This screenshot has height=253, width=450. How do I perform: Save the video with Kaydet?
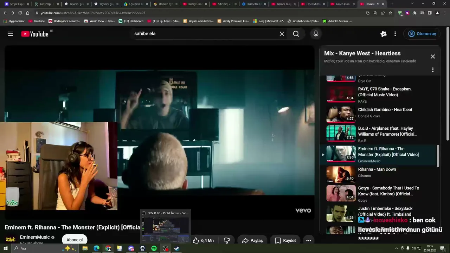pos(285,241)
